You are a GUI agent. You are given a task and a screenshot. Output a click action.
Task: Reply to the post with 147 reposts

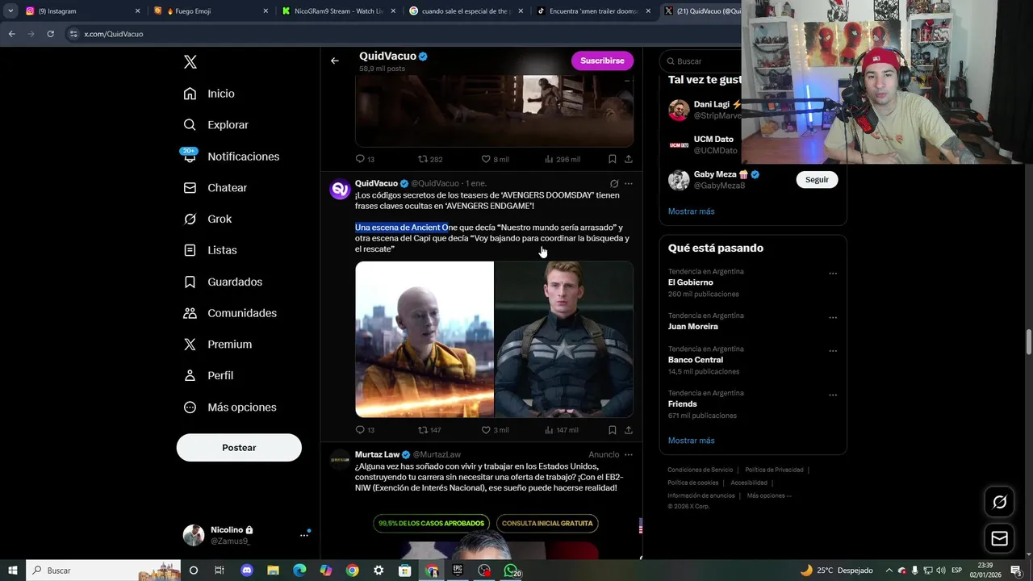365,430
